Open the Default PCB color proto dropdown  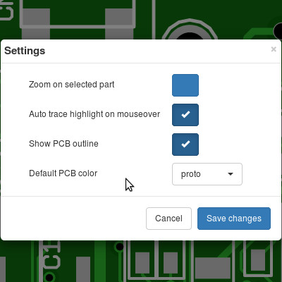pos(207,174)
